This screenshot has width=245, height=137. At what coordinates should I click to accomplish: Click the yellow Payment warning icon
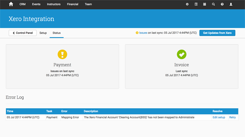click(62, 54)
